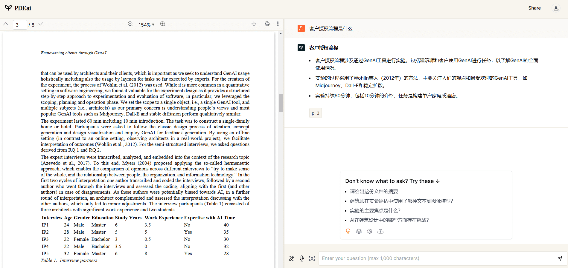Click the stacked layers icon
This screenshot has height=268, width=568.
(x=359, y=231)
